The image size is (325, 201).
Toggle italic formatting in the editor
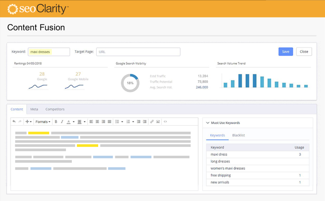(62, 122)
